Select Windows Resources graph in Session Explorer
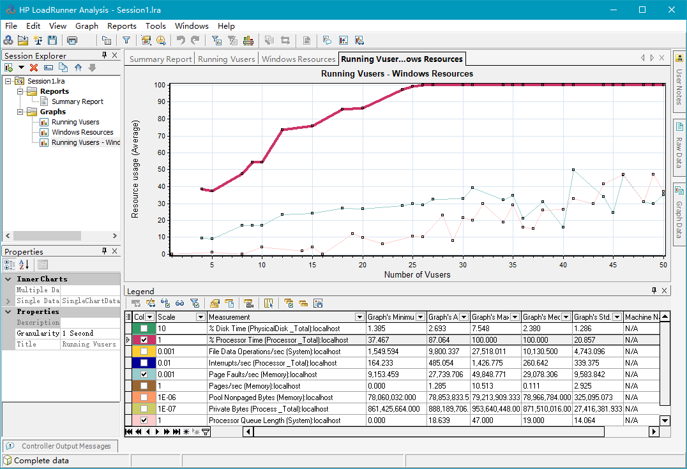 tap(82, 132)
